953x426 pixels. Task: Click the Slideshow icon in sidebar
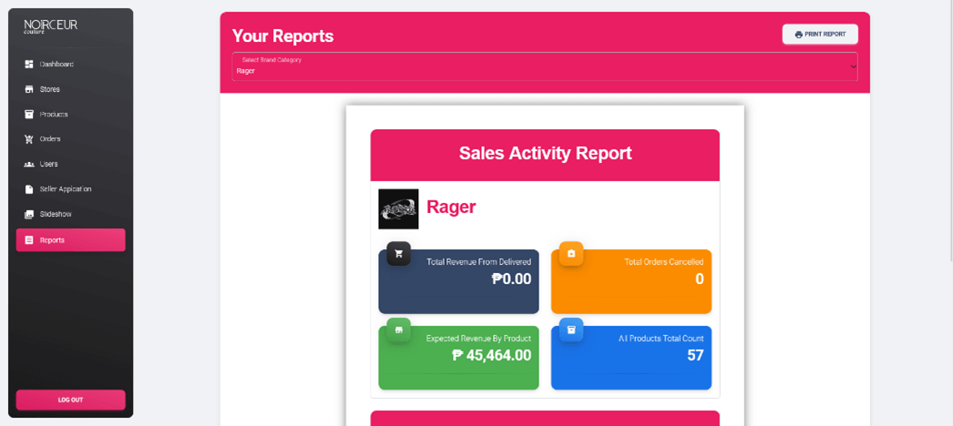tap(29, 214)
